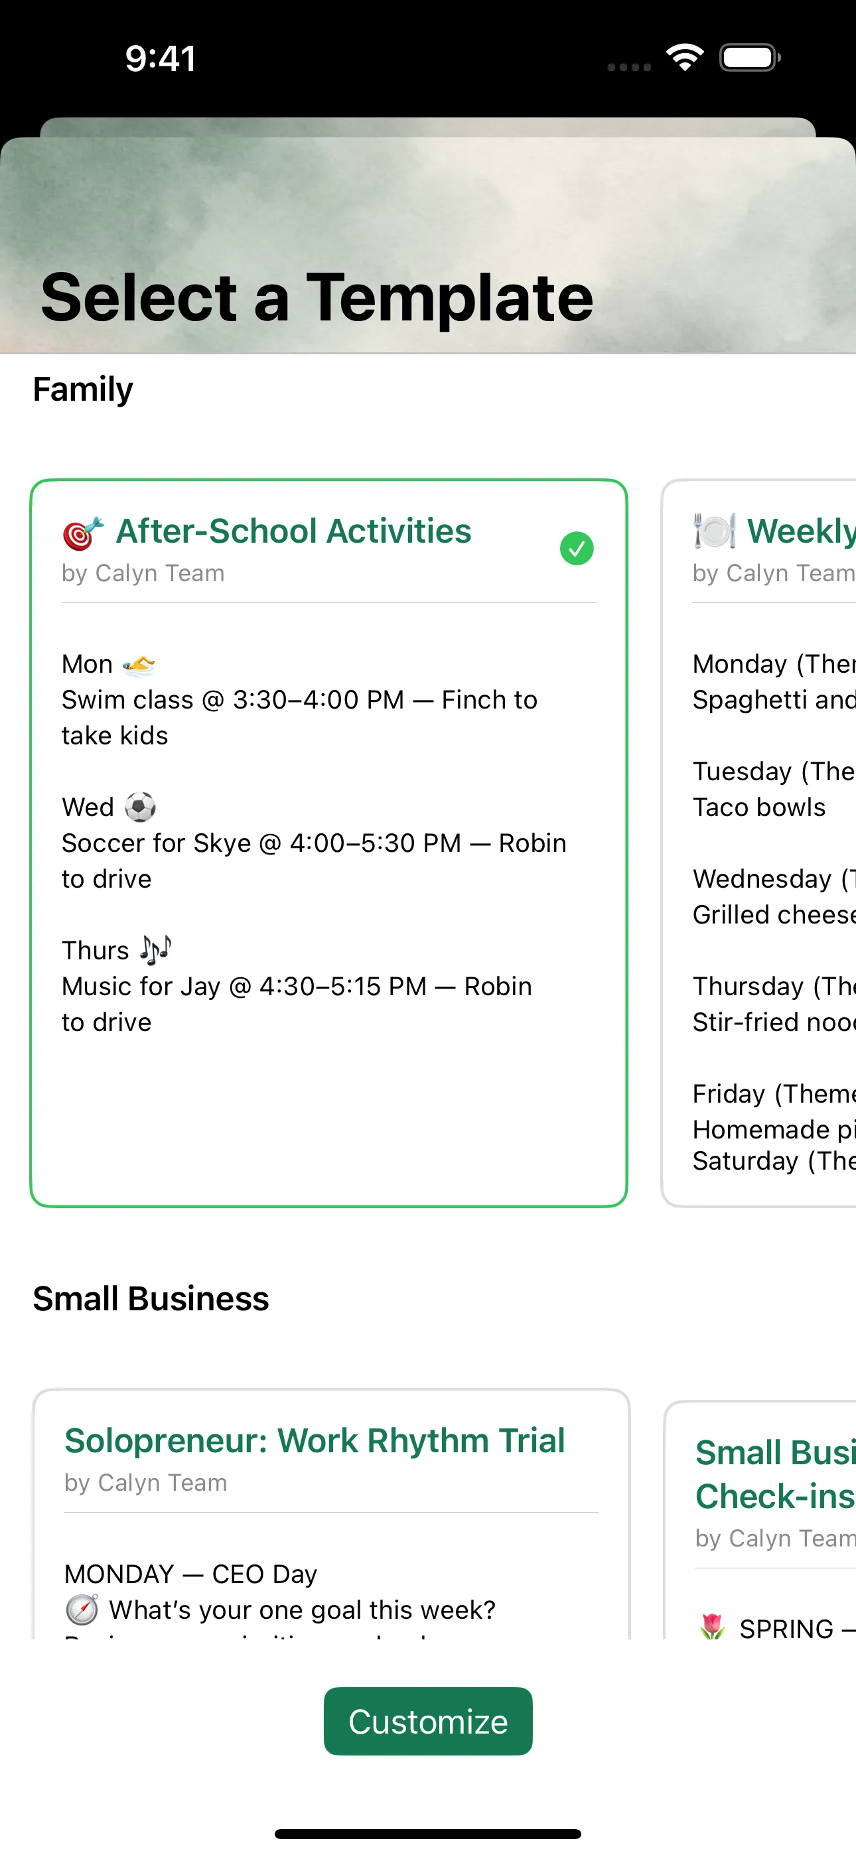
Task: Tap the battery status icon
Action: click(749, 58)
